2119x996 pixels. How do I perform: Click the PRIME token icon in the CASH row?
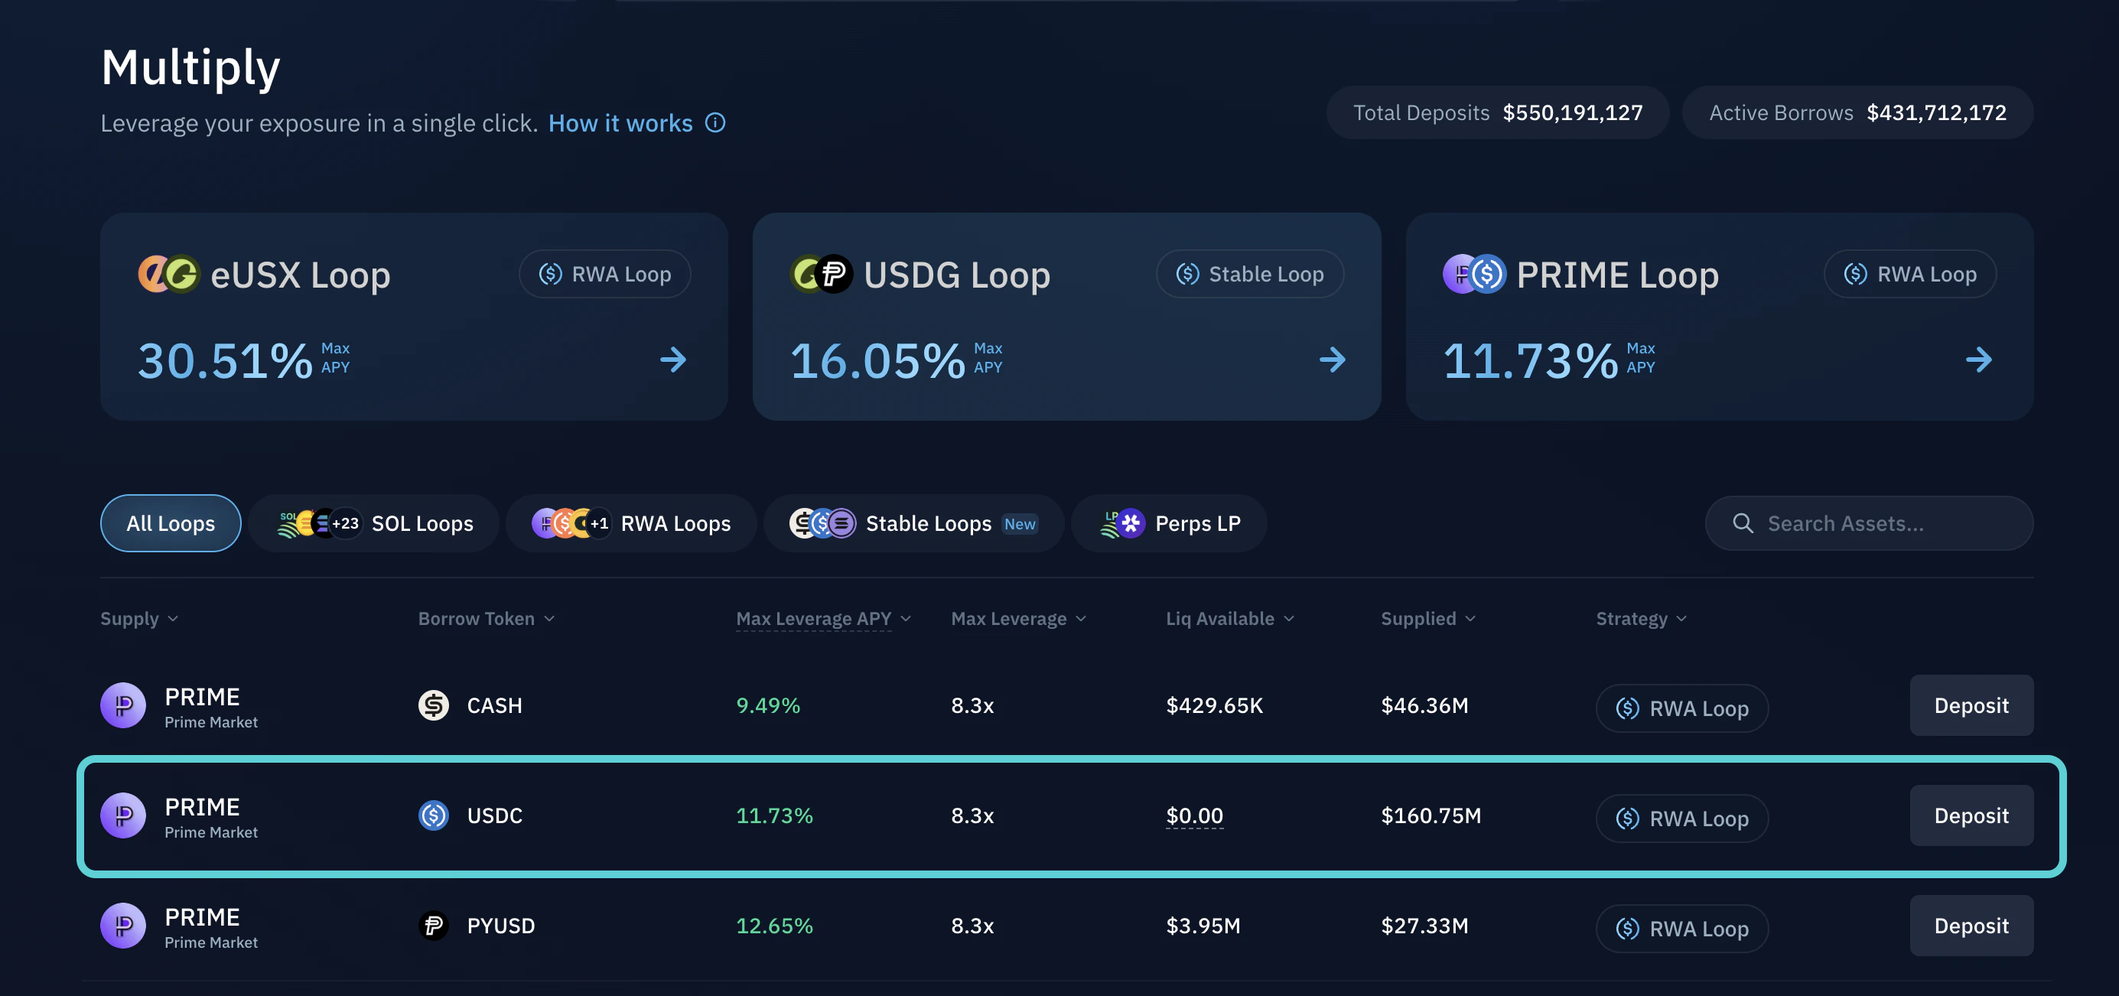pos(122,705)
